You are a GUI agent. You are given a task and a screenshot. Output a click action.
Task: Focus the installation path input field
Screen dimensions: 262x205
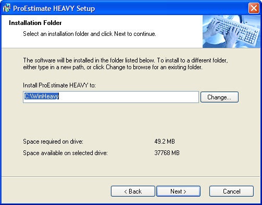[111, 97]
